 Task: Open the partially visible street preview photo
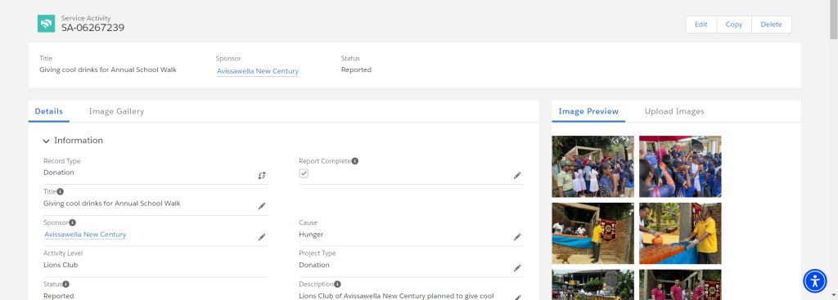tap(592, 284)
